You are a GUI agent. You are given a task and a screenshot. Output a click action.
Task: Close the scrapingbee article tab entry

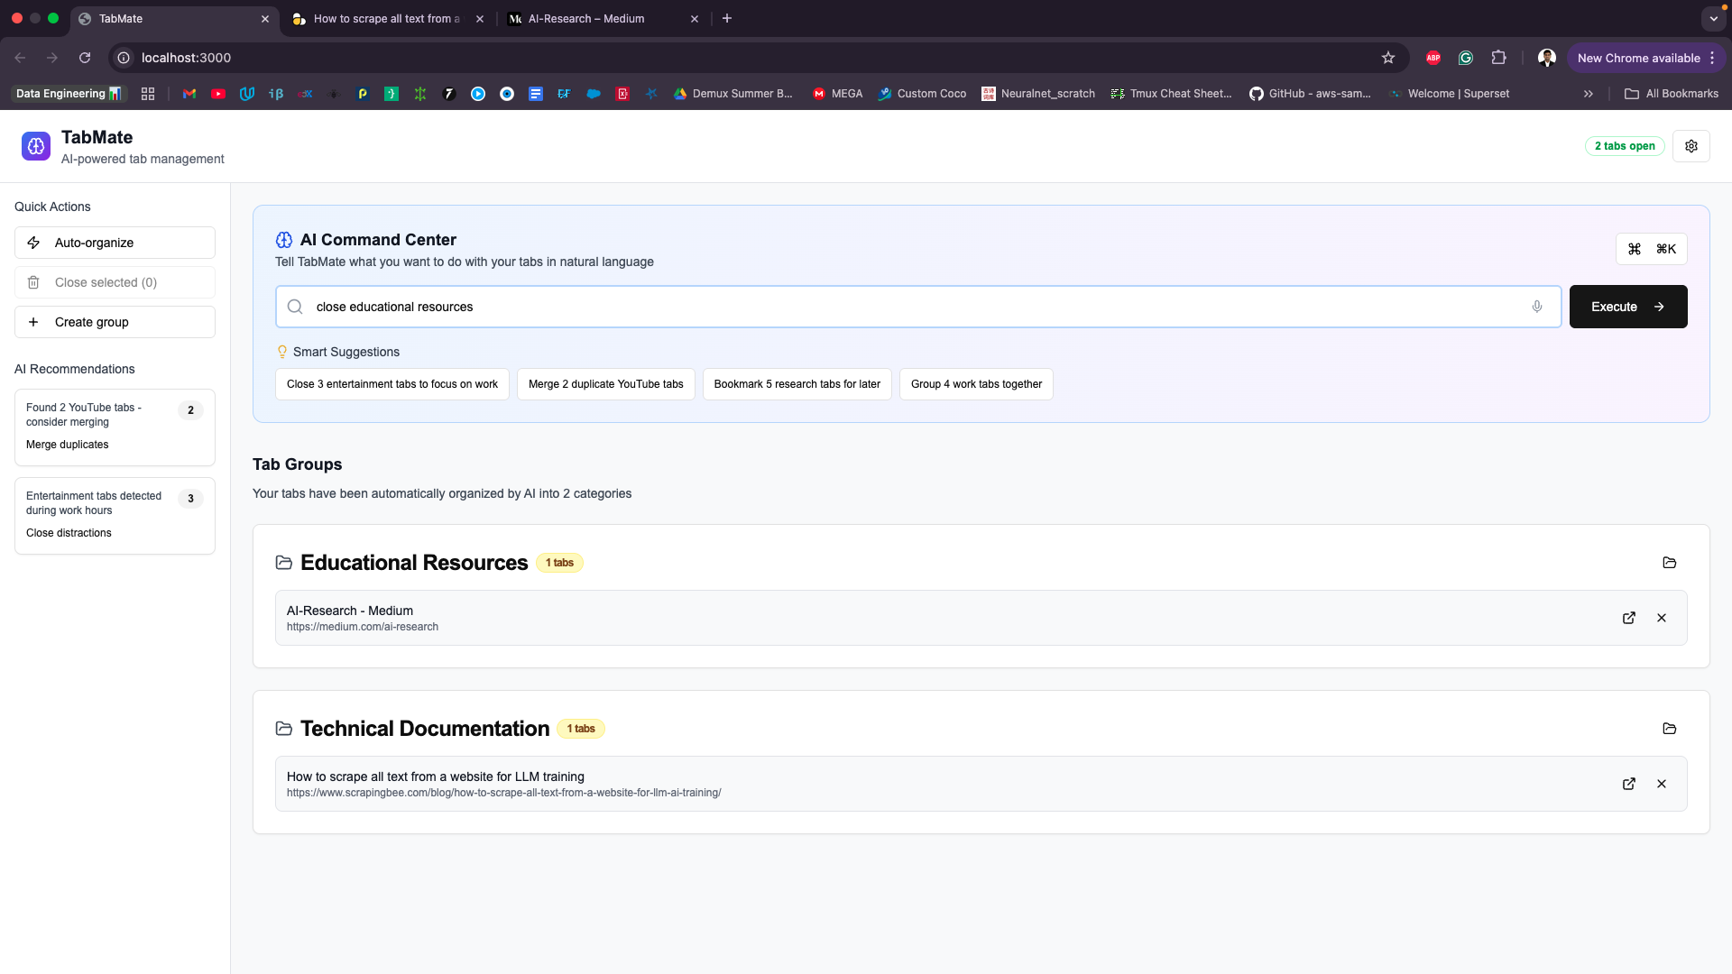pyautogui.click(x=1662, y=784)
